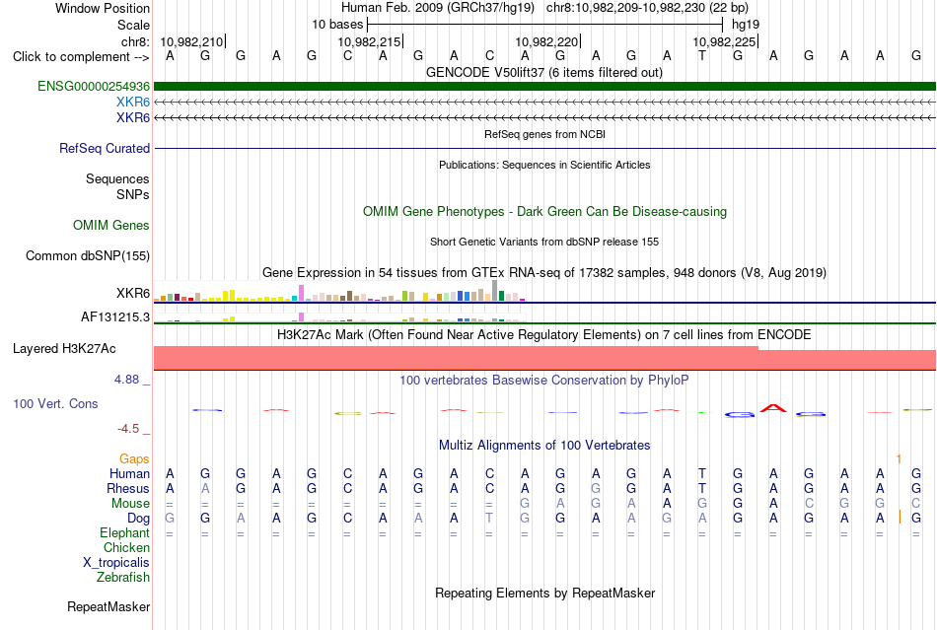The image size is (937, 630).
Task: Select the SNPs track label
Action: [x=133, y=194]
